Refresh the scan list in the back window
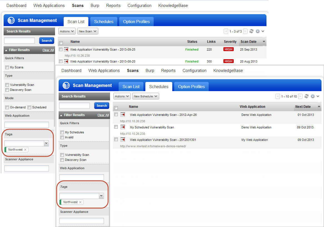324x227 pixels. [x=251, y=31]
